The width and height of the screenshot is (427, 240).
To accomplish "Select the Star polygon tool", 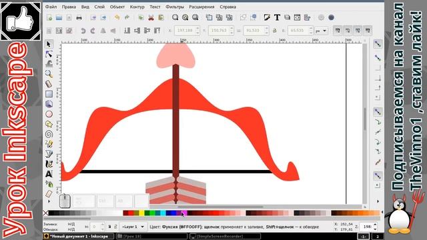I will (49, 124).
